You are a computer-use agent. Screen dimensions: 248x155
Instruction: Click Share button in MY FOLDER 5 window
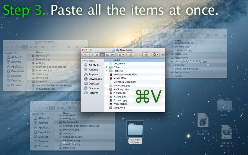pos(53,47)
